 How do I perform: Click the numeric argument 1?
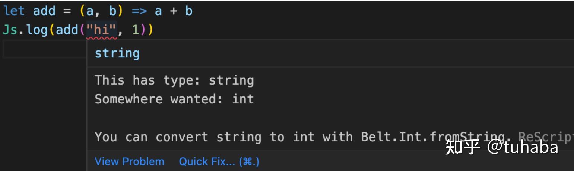coord(136,30)
